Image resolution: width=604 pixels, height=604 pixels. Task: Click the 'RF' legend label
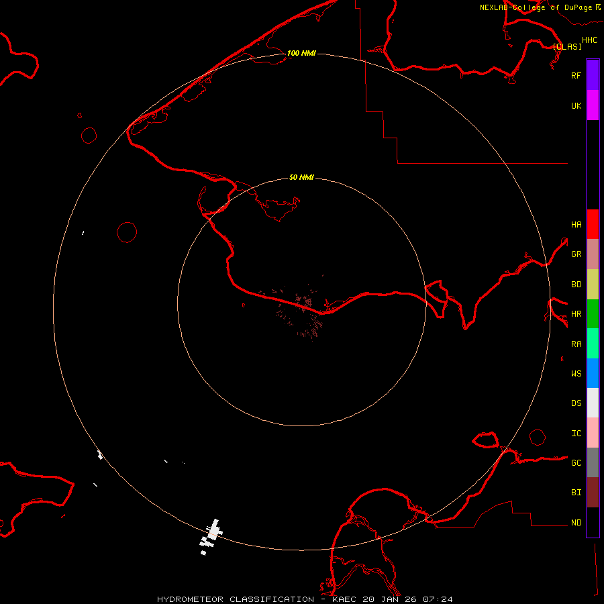point(576,75)
